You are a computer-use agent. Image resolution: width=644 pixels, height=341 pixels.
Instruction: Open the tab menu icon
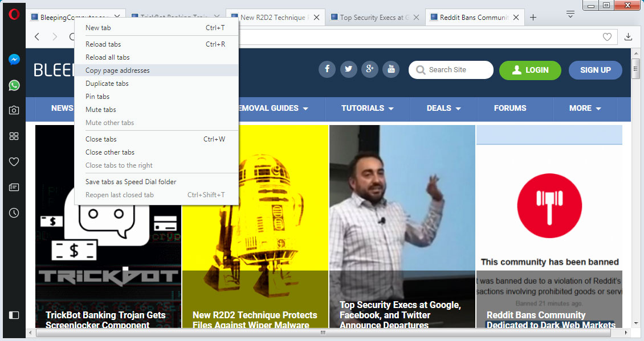pyautogui.click(x=570, y=14)
